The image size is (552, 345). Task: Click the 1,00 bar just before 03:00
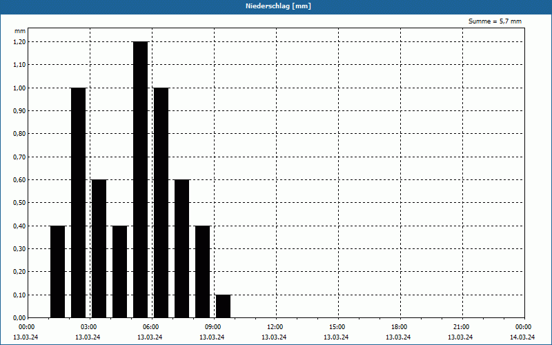tap(78, 203)
